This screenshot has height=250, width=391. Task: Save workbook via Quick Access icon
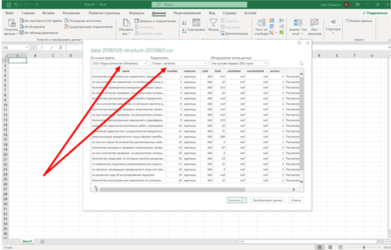click(x=8, y=5)
